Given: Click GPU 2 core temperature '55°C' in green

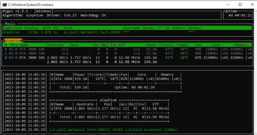Looking at the screenshot, I should point(169,58).
